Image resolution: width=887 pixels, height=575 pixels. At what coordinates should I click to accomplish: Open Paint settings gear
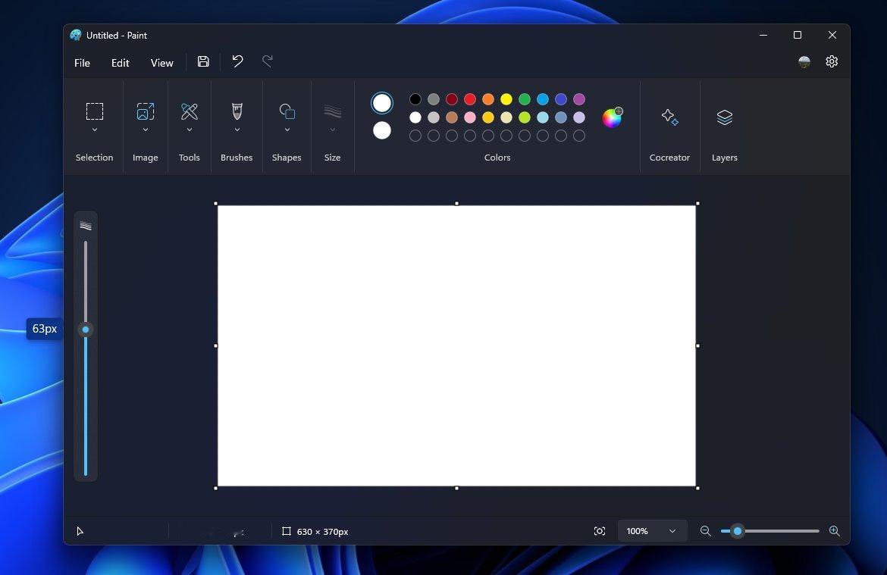coord(832,61)
